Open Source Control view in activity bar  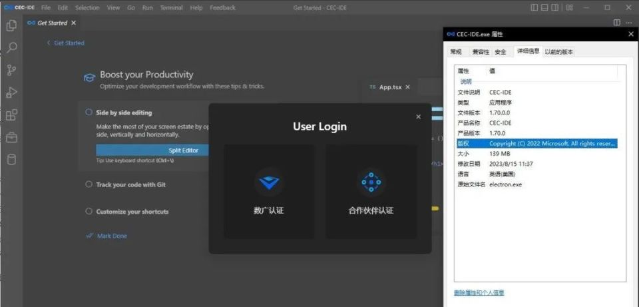(11, 70)
